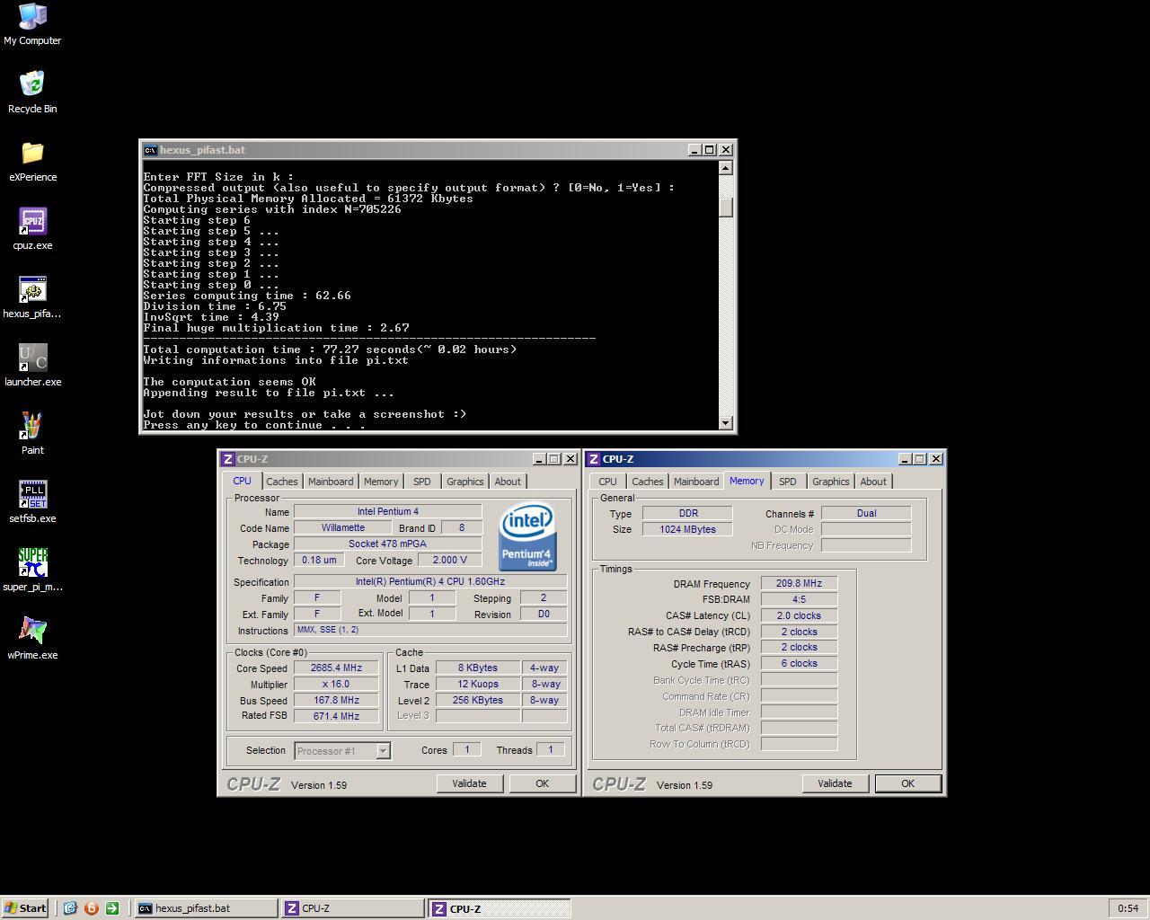The image size is (1150, 920).
Task: Click the left CPU-Z window title icon
Action: [228, 459]
